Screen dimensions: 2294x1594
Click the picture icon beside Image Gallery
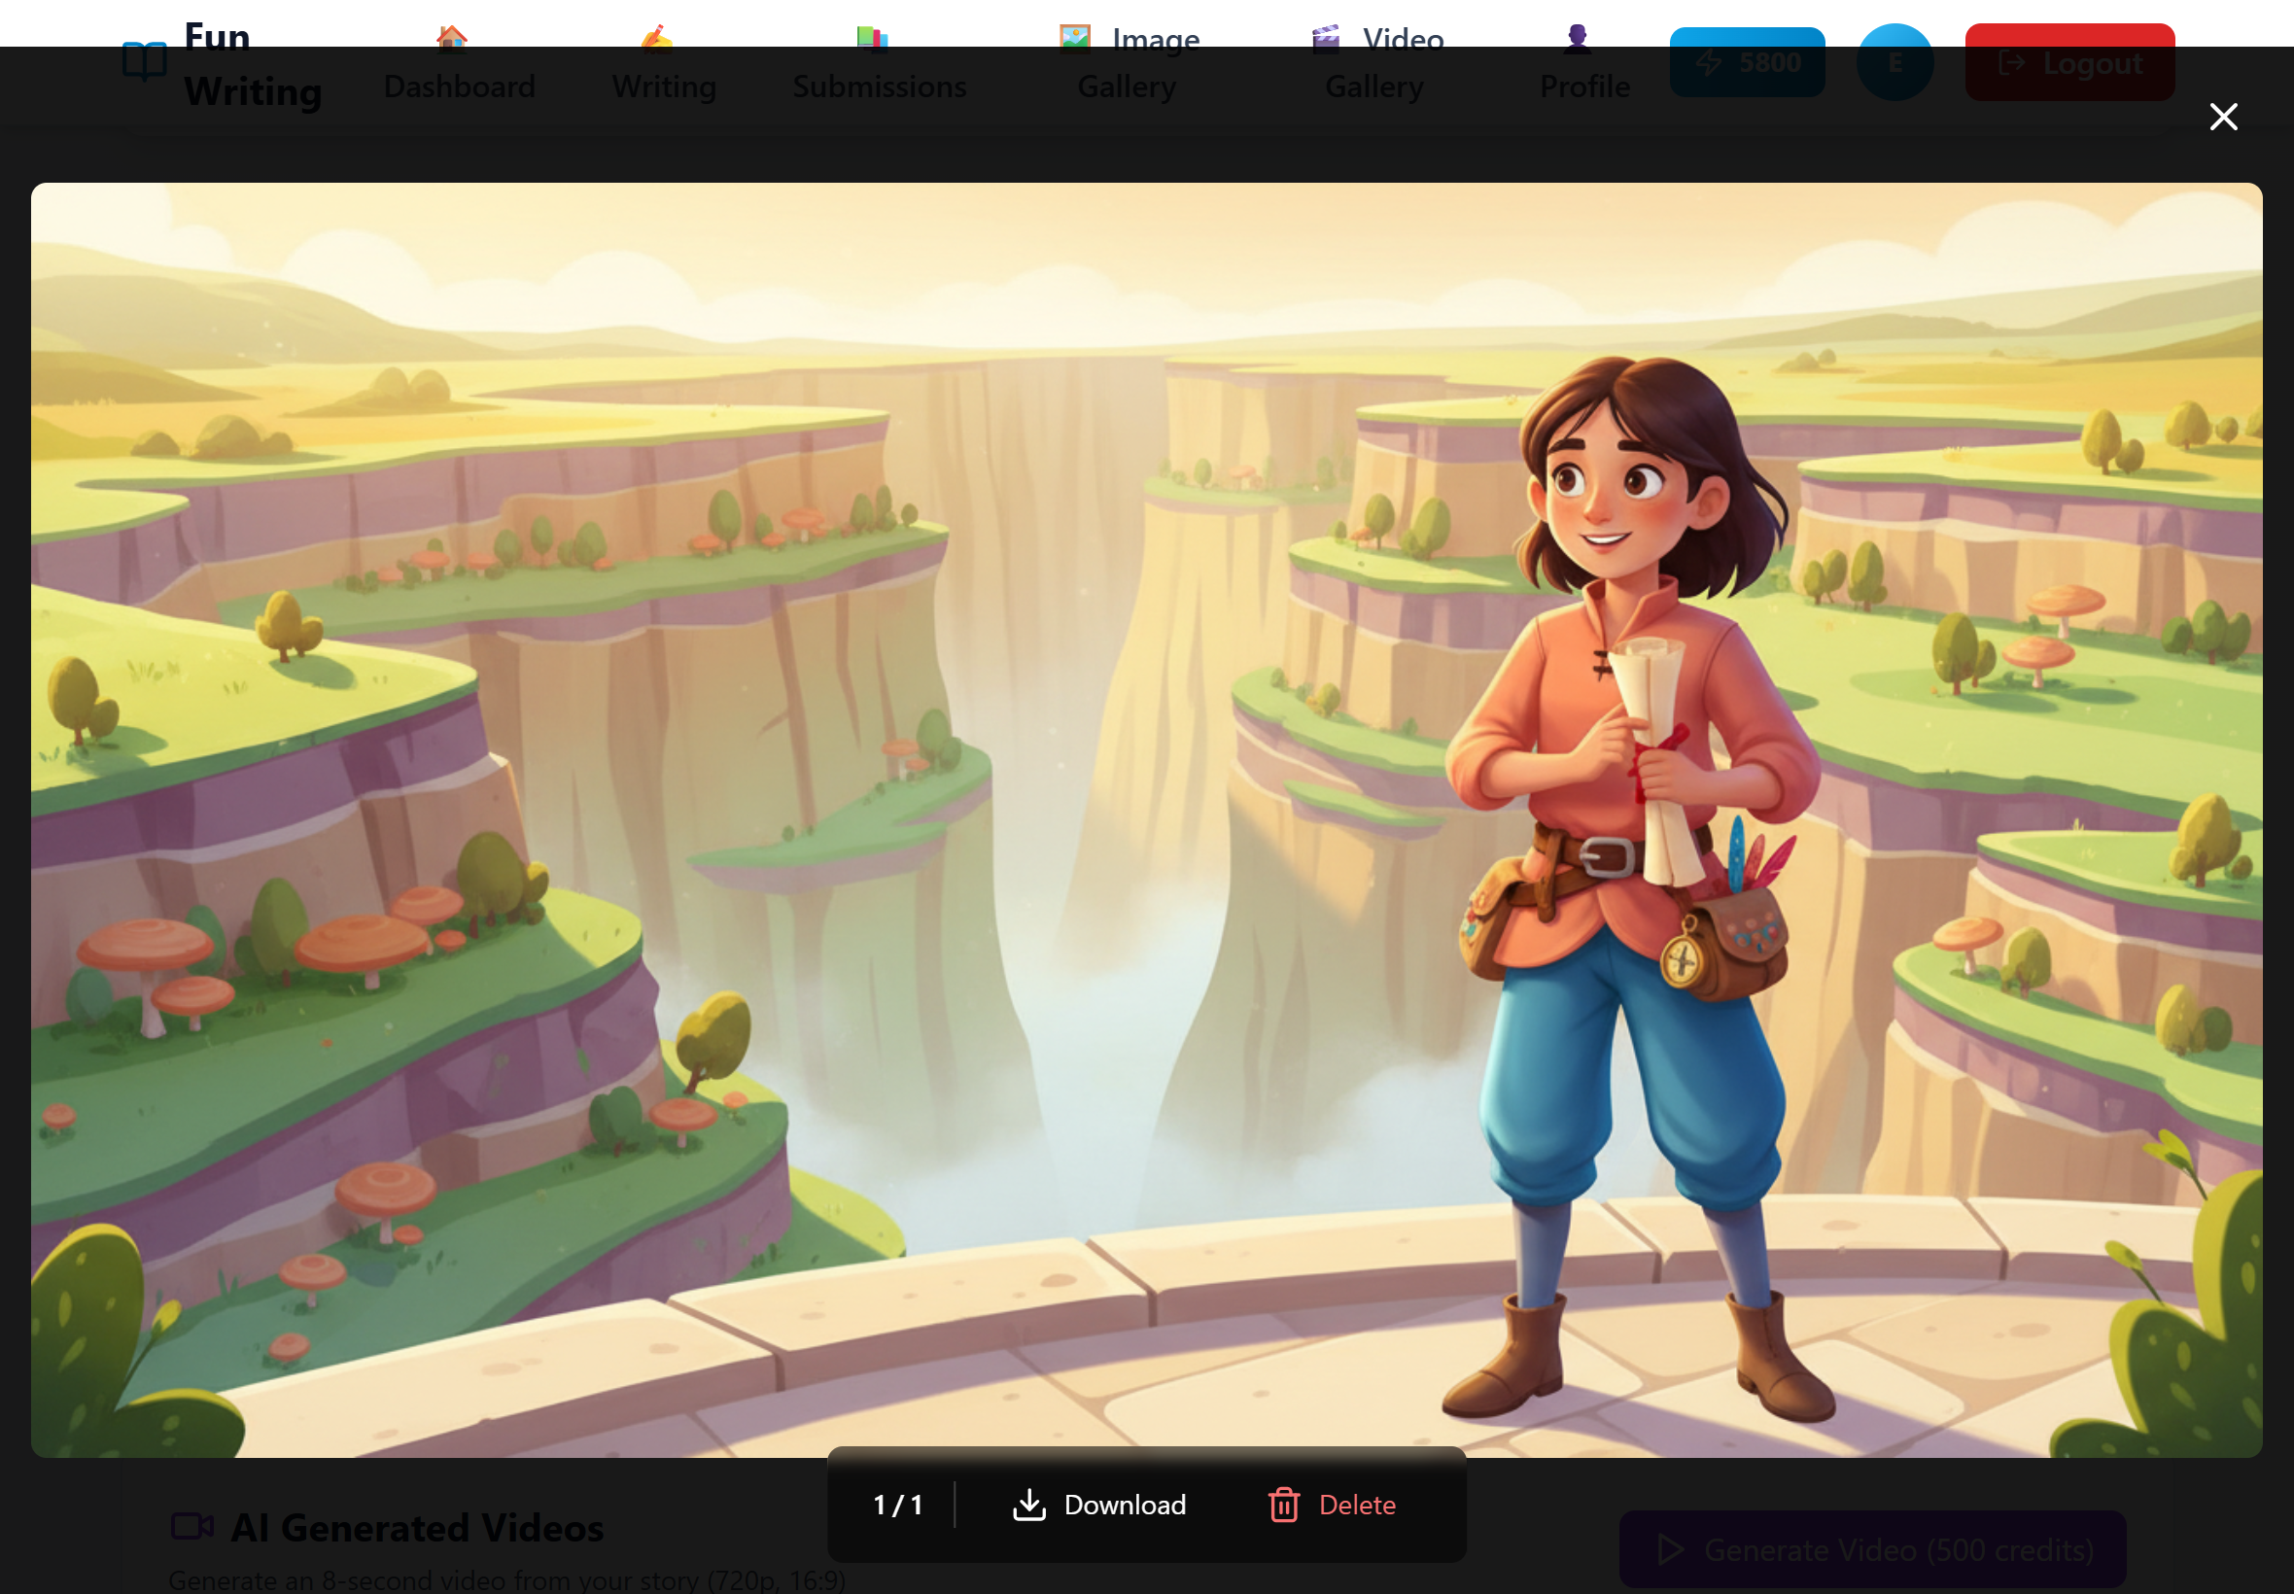click(x=1075, y=38)
